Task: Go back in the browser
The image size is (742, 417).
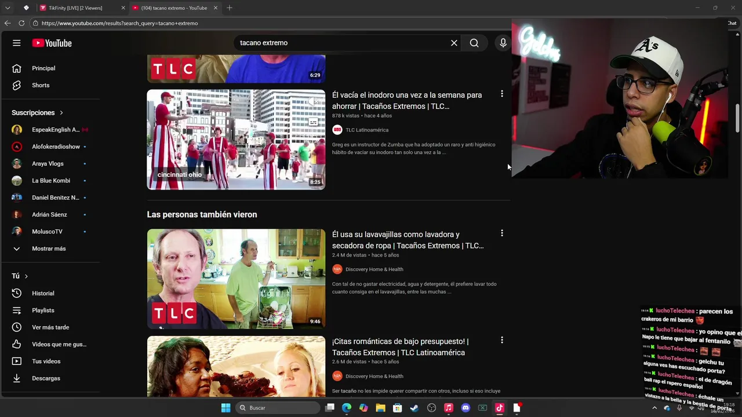Action: coord(8,23)
